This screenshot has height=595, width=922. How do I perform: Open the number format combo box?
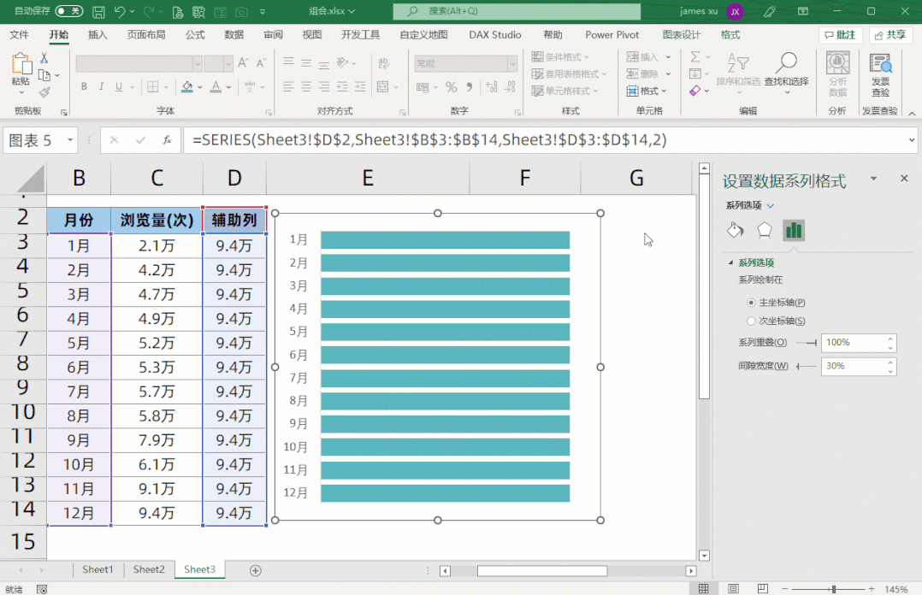(465, 63)
